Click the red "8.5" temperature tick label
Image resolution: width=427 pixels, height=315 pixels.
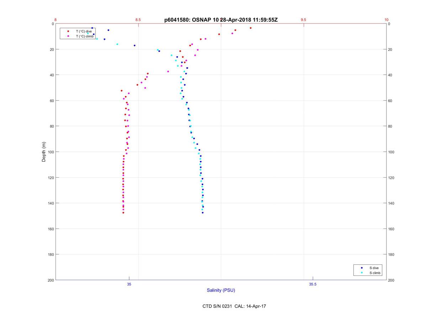pyautogui.click(x=138, y=20)
